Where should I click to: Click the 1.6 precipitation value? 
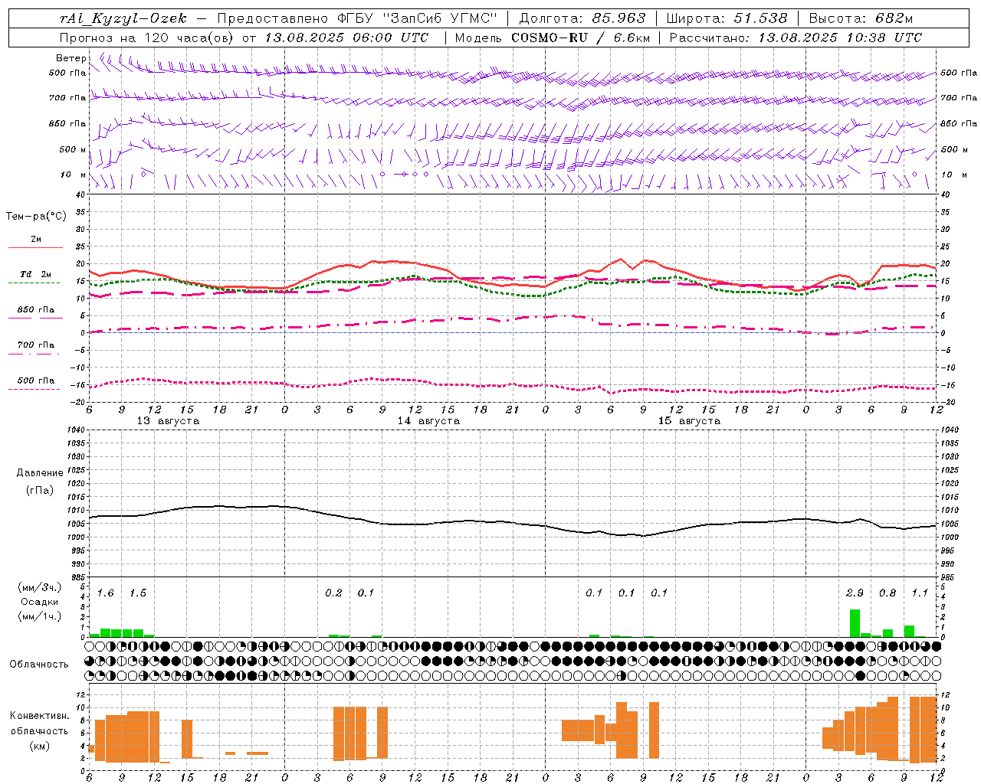pyautogui.click(x=105, y=593)
